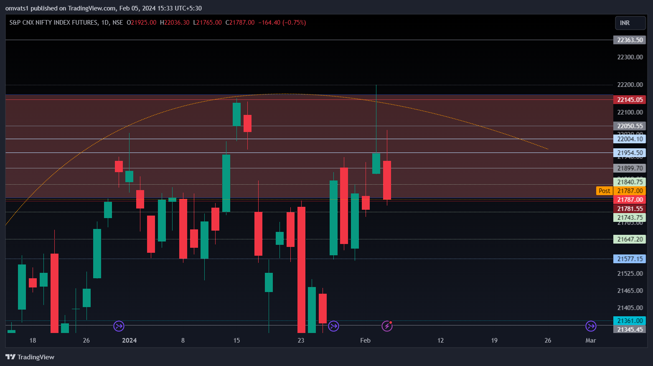Viewport: 653px width, 366px height.
Task: Select the 21899.70 price label
Action: point(630,168)
